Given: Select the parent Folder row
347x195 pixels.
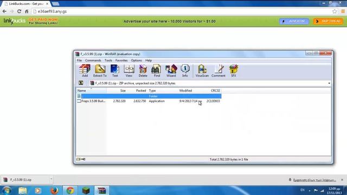Looking at the screenshot, I should tap(149, 96).
